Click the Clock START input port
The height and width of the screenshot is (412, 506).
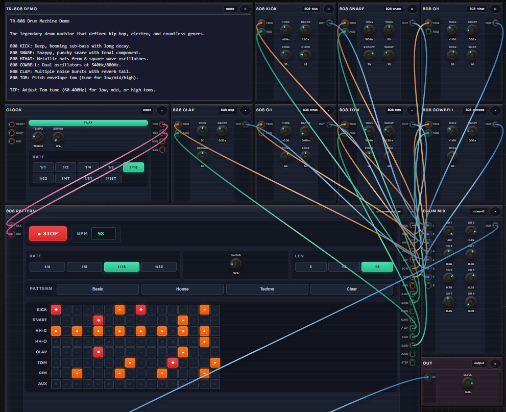pyautogui.click(x=11, y=124)
